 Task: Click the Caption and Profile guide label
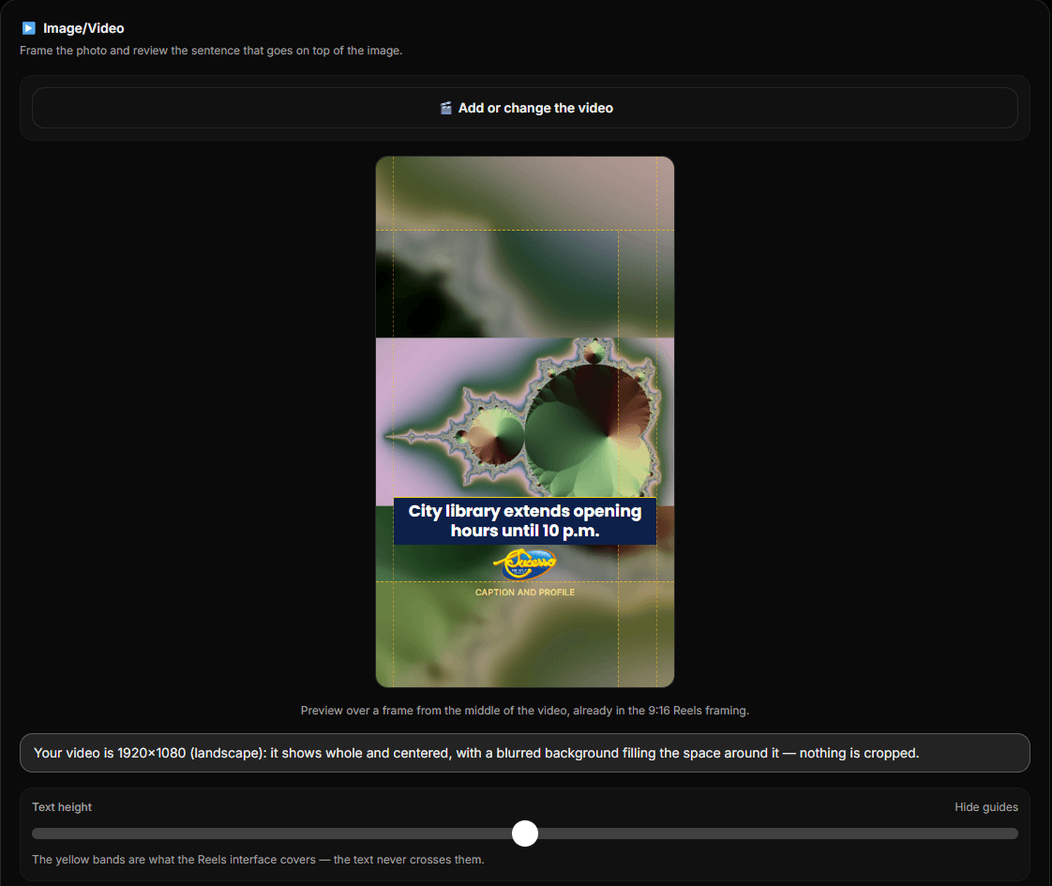tap(525, 593)
